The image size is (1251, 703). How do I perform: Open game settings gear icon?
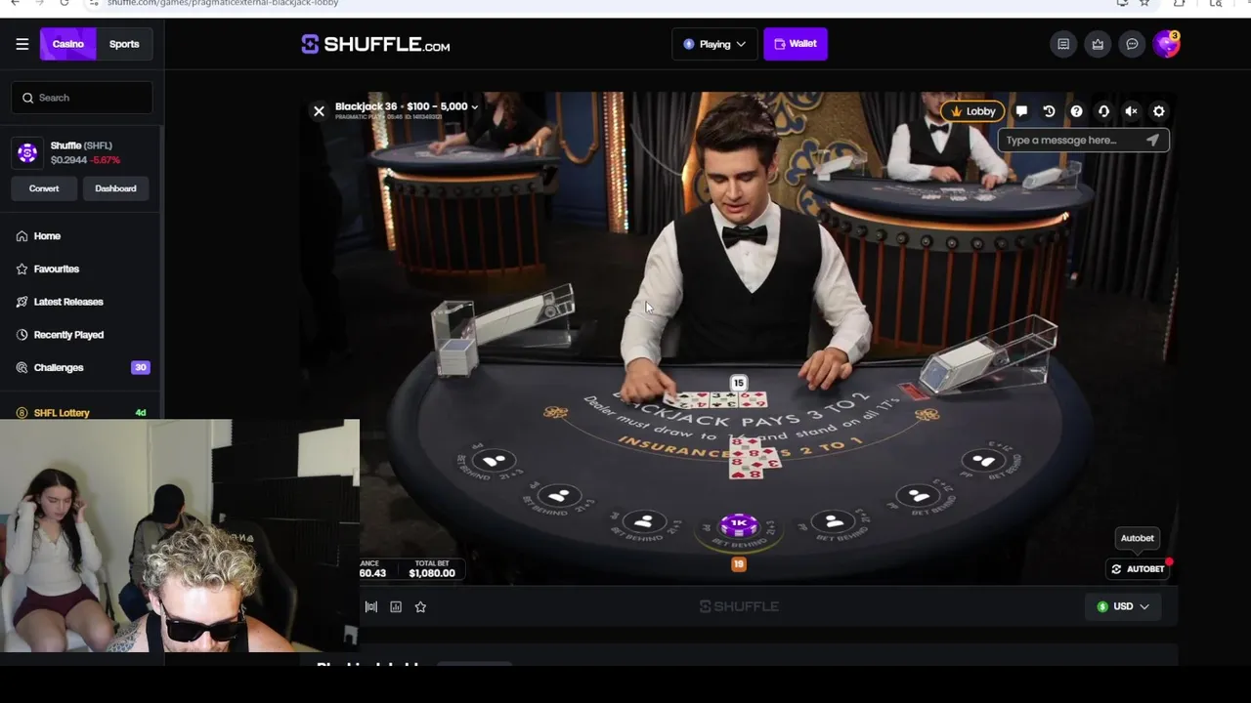click(x=1159, y=111)
